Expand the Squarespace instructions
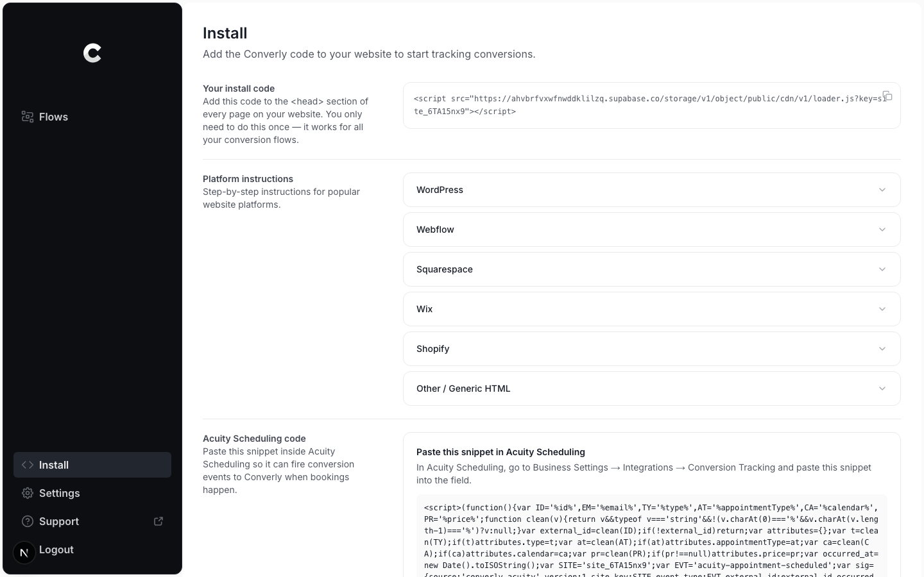 point(651,269)
